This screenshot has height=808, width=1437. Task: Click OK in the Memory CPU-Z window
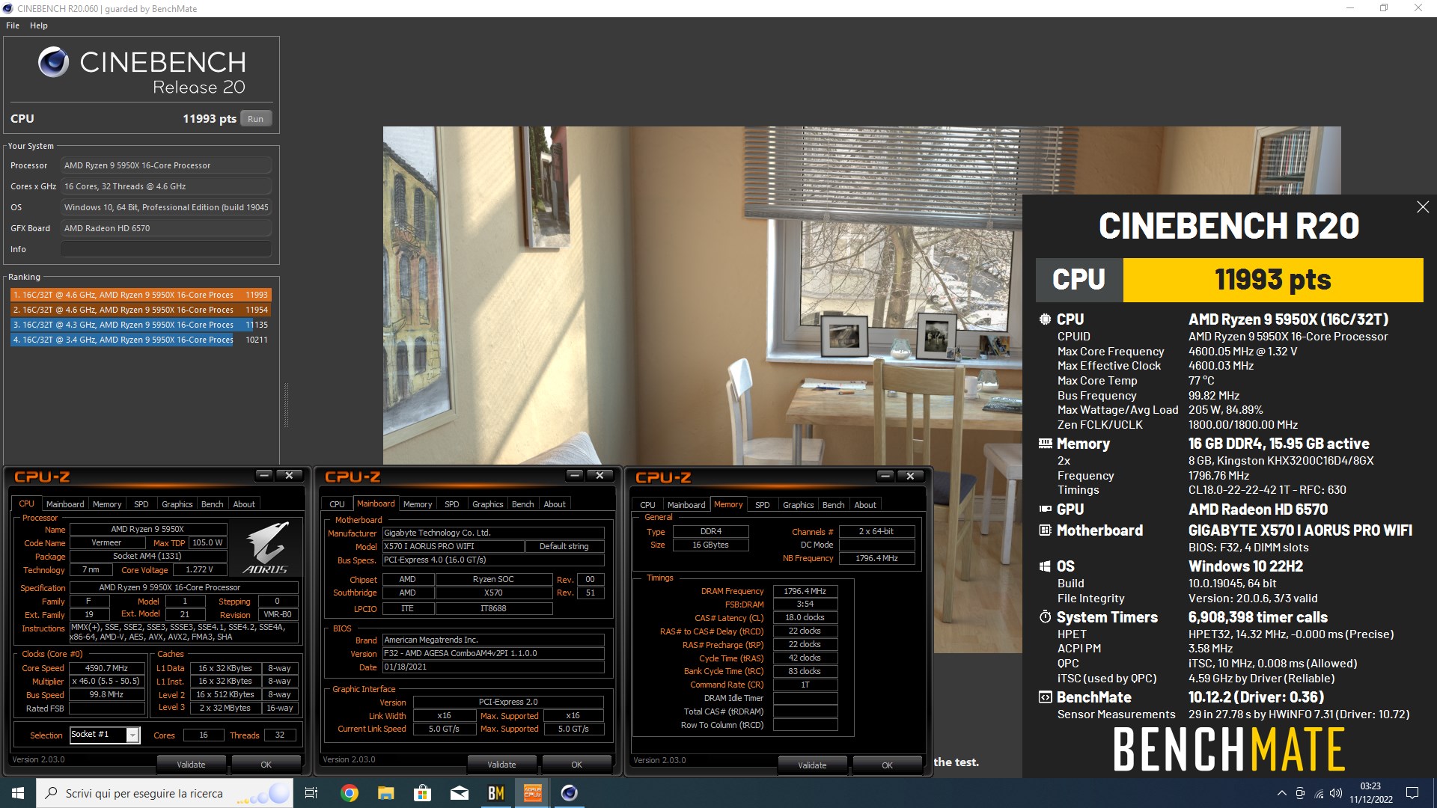tap(888, 765)
